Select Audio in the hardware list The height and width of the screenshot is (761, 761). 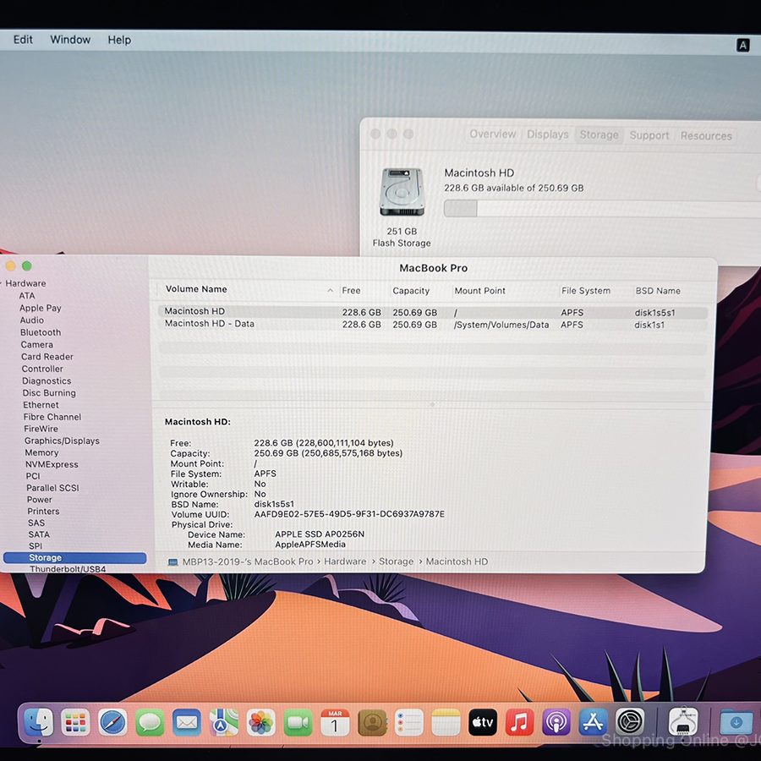point(32,320)
